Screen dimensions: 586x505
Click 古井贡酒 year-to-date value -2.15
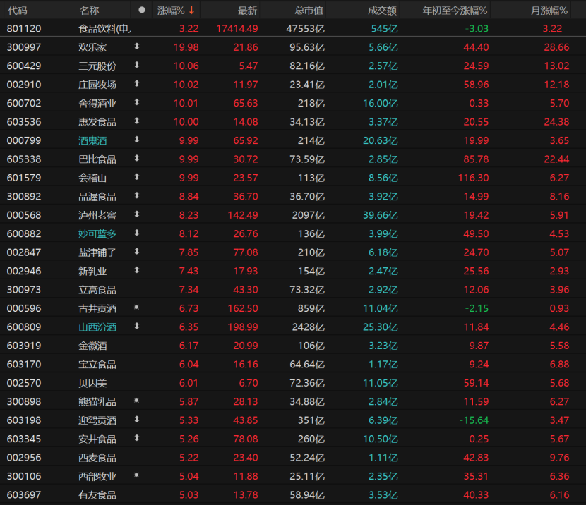tap(477, 309)
